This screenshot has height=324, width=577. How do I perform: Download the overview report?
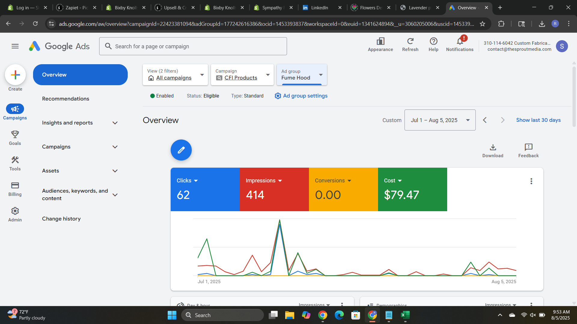pos(493,151)
